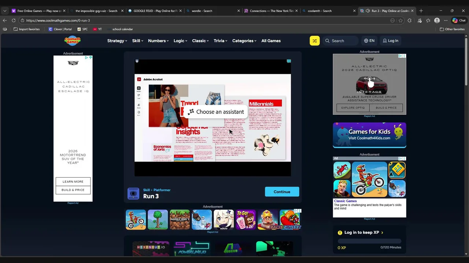This screenshot has width=469, height=263.
Task: Expand the Logic menu
Action: coord(180,41)
